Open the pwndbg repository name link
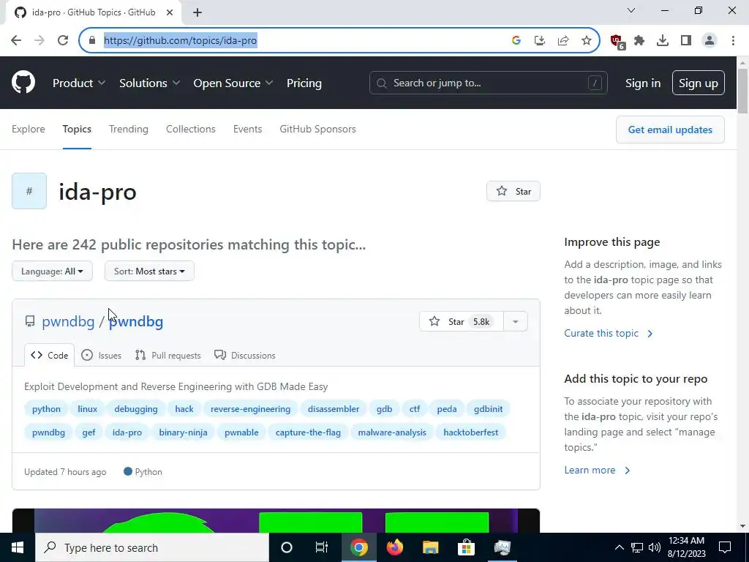Screen dimensions: 749x562 136,321
